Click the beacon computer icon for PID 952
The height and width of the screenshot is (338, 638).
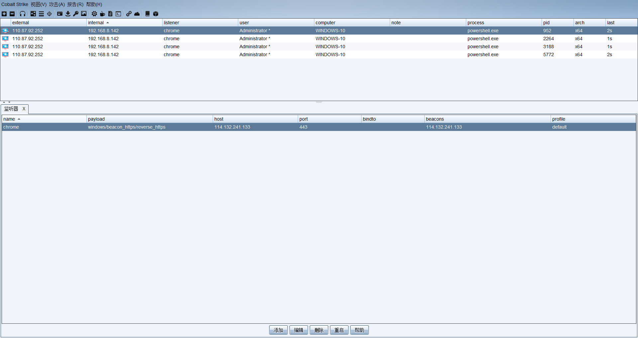[5, 31]
